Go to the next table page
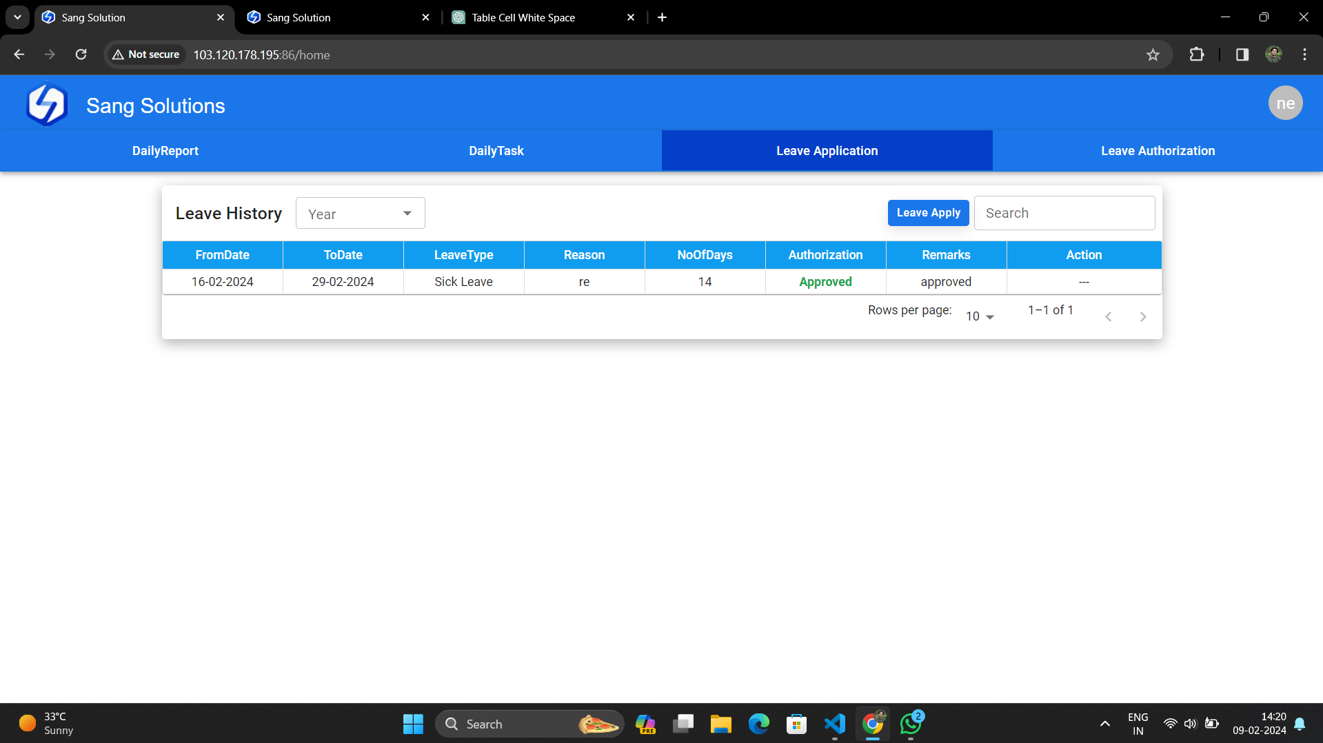Image resolution: width=1323 pixels, height=743 pixels. [1142, 317]
